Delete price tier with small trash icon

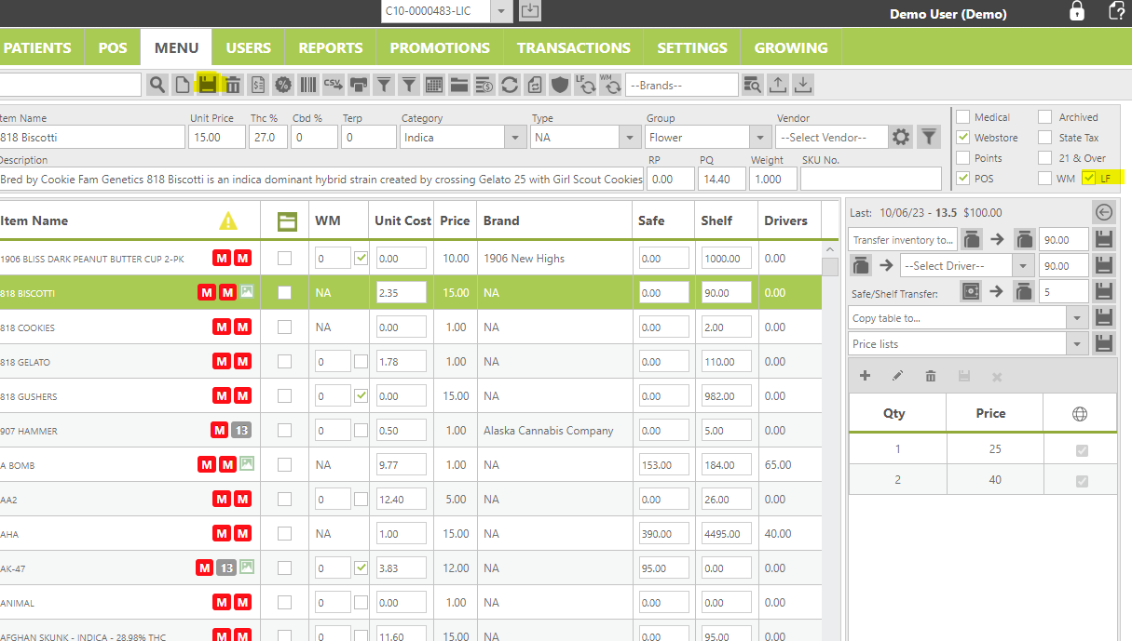[931, 376]
